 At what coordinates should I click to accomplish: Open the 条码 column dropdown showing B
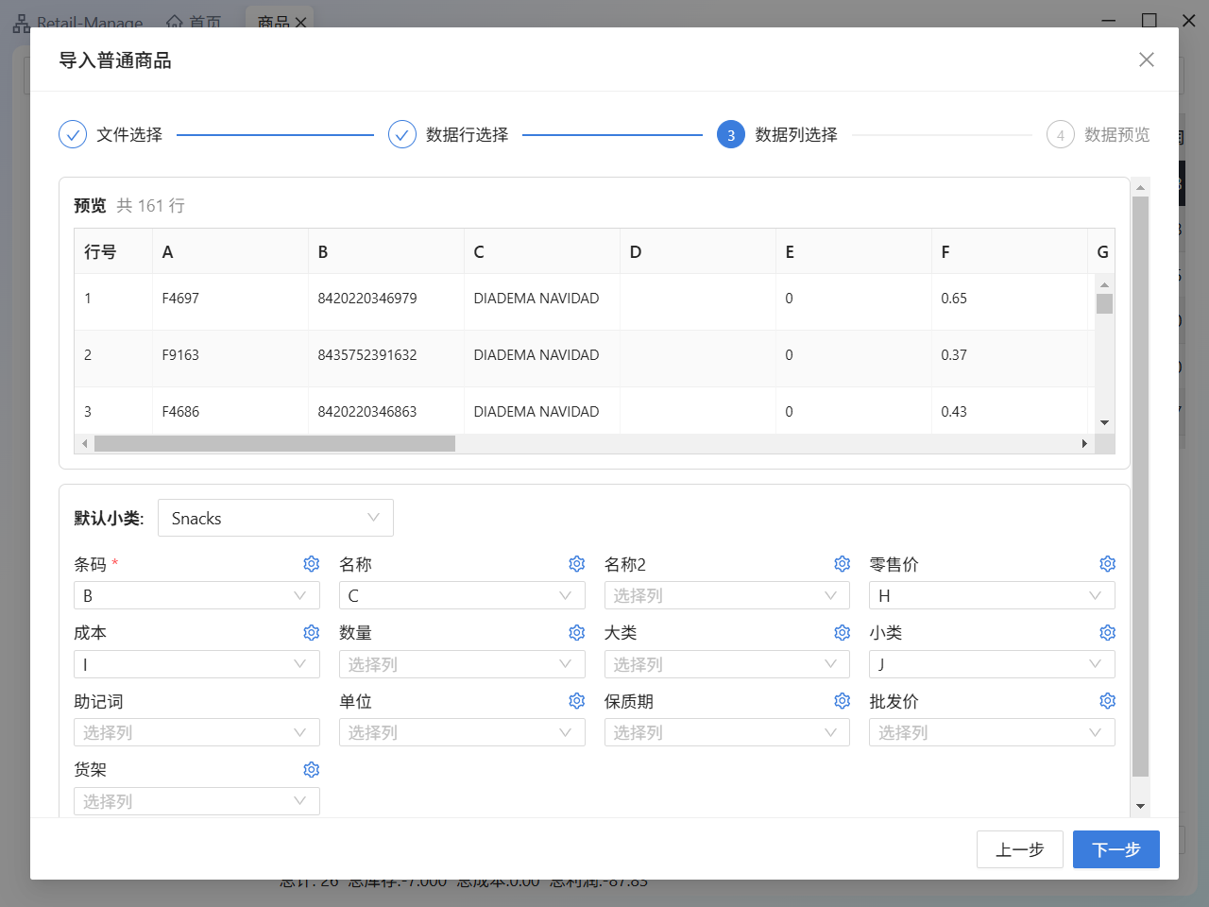[x=196, y=596]
